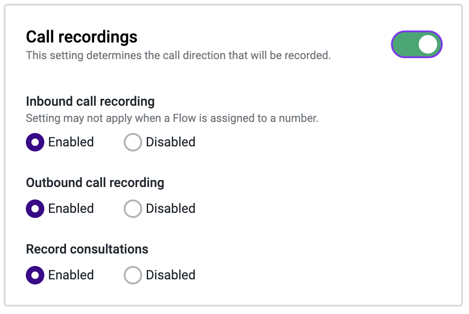Click the white knob inside the green toggle
469x314 pixels.
[427, 44]
